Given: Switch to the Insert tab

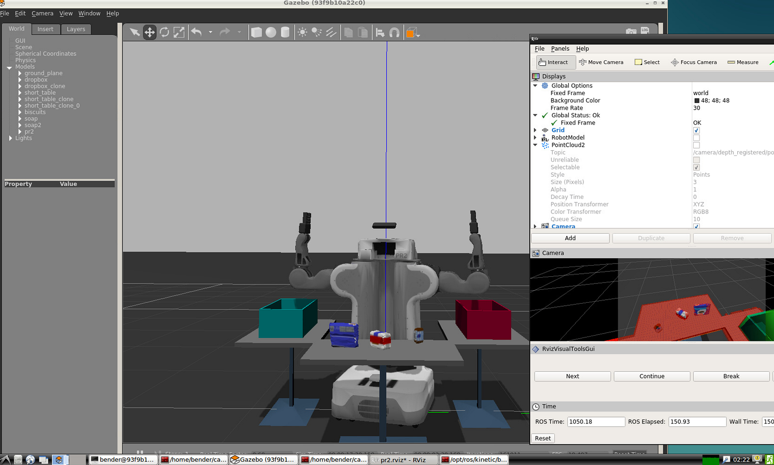Looking at the screenshot, I should [45, 29].
